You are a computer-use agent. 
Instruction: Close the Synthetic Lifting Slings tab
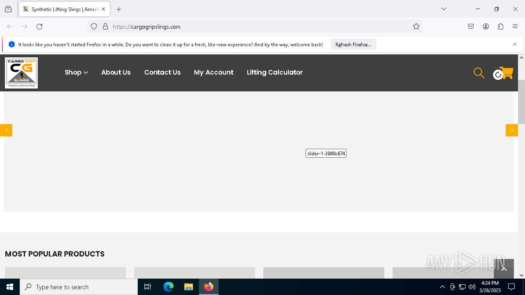tap(103, 9)
